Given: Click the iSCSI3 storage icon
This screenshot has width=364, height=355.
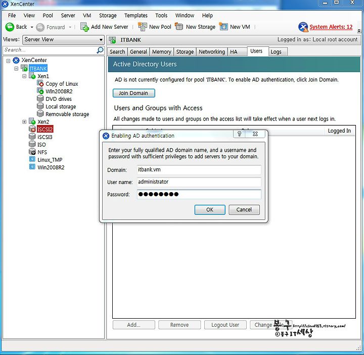Looking at the screenshot, I should [32, 137].
